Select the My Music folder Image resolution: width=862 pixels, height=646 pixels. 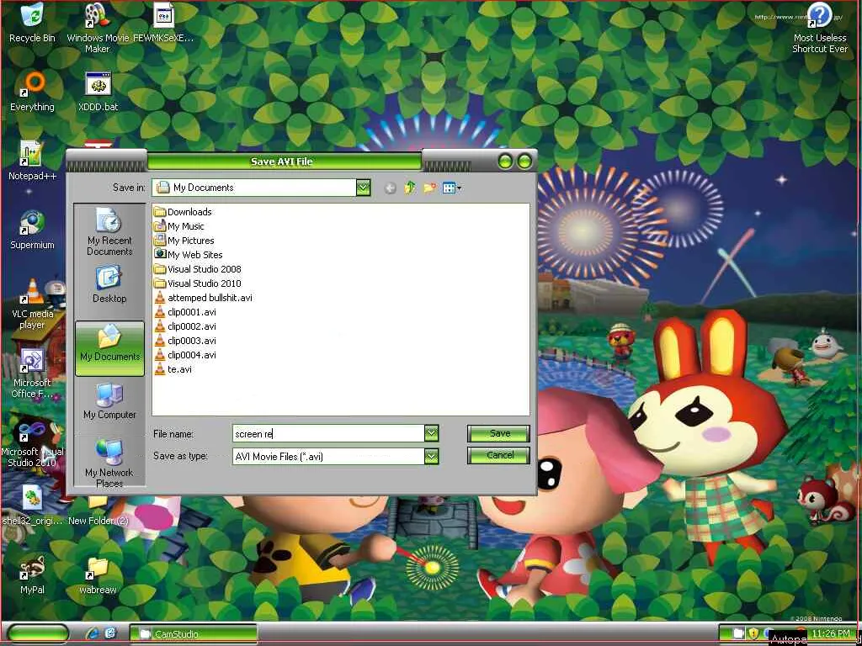pos(179,226)
